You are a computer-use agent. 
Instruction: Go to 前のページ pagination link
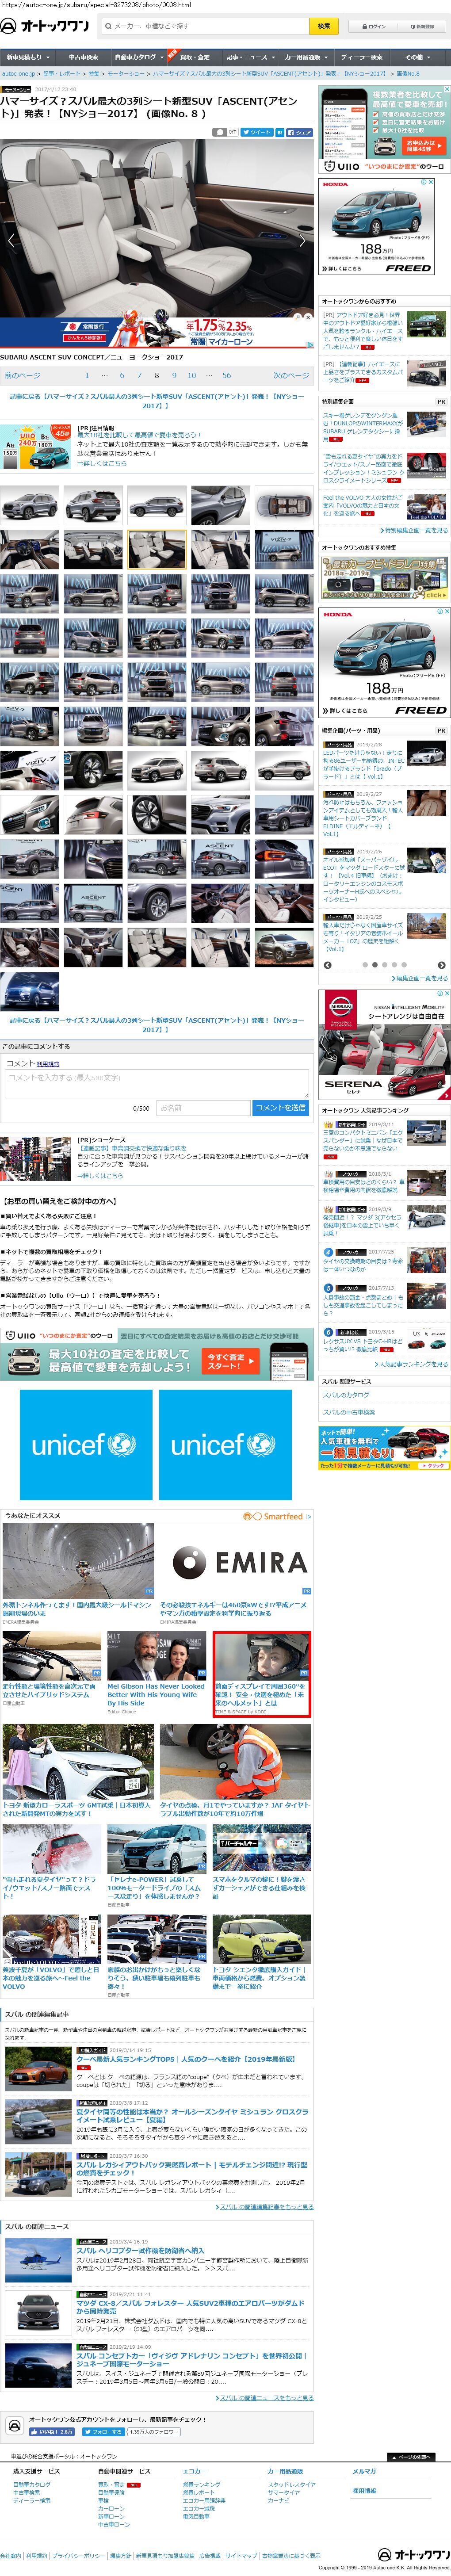pyautogui.click(x=23, y=375)
